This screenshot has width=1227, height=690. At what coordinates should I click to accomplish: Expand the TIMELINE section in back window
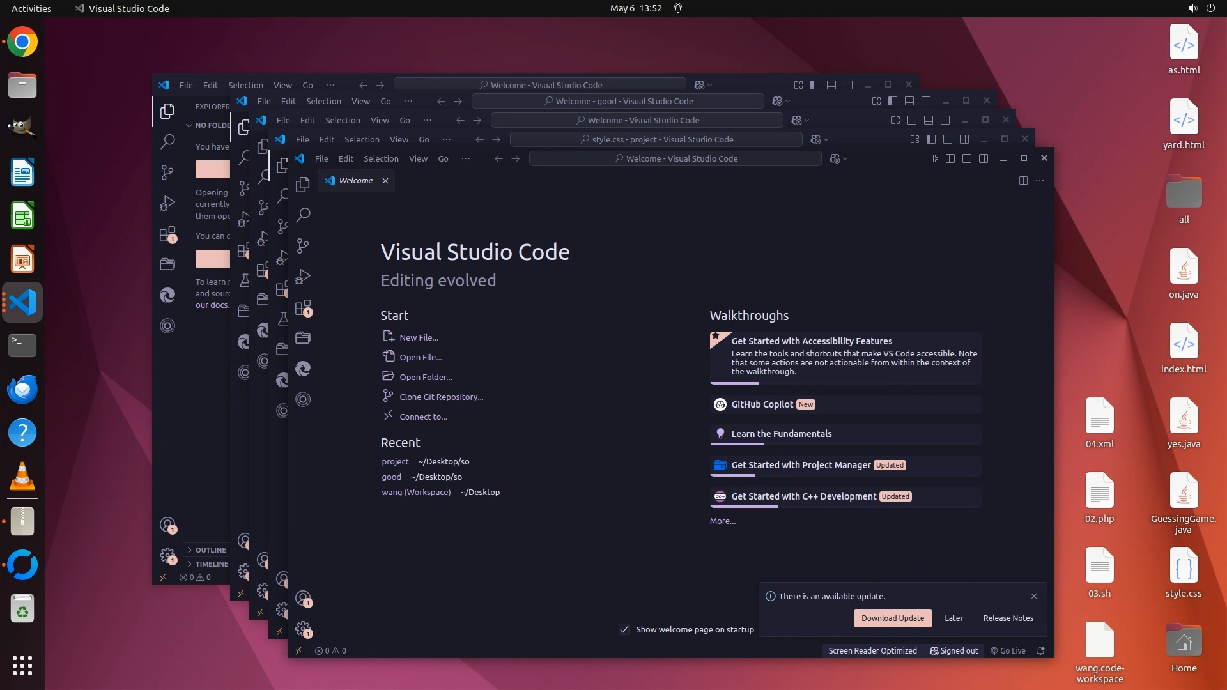[x=212, y=564]
